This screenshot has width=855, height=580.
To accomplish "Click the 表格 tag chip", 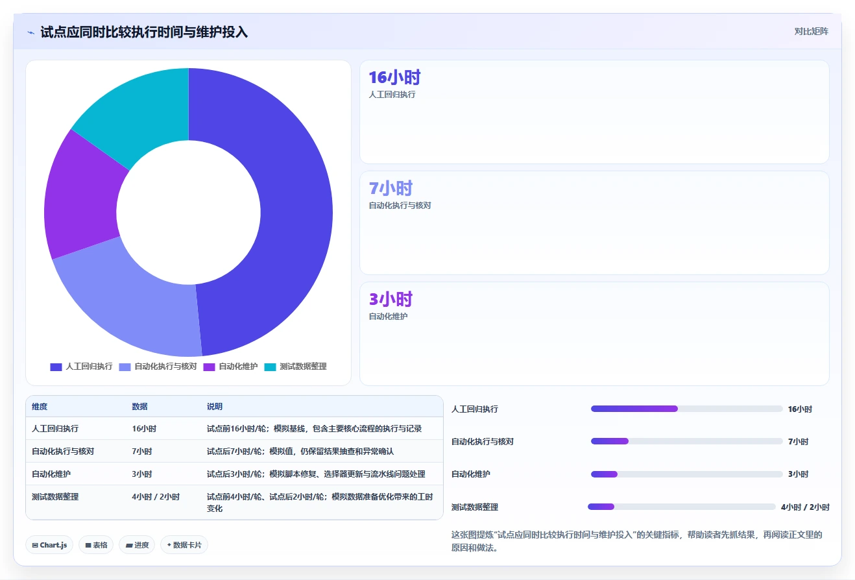I will (96, 545).
